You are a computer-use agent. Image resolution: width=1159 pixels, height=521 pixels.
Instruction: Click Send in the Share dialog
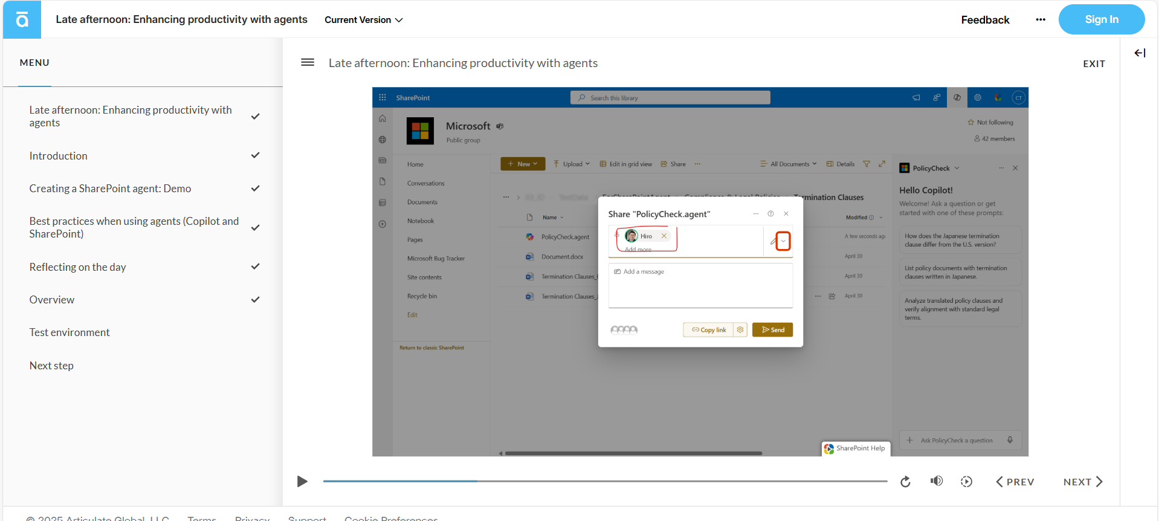[772, 329]
